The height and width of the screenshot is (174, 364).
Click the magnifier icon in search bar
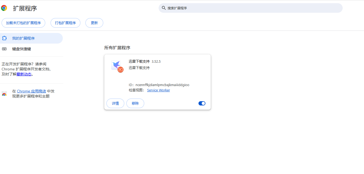(164, 8)
